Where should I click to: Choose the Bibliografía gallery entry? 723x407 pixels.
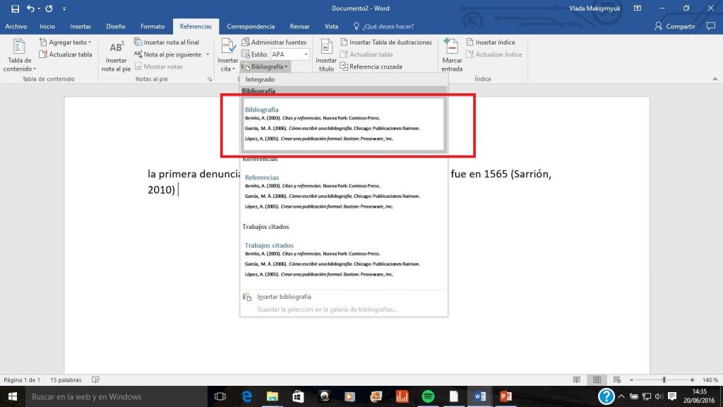click(344, 124)
